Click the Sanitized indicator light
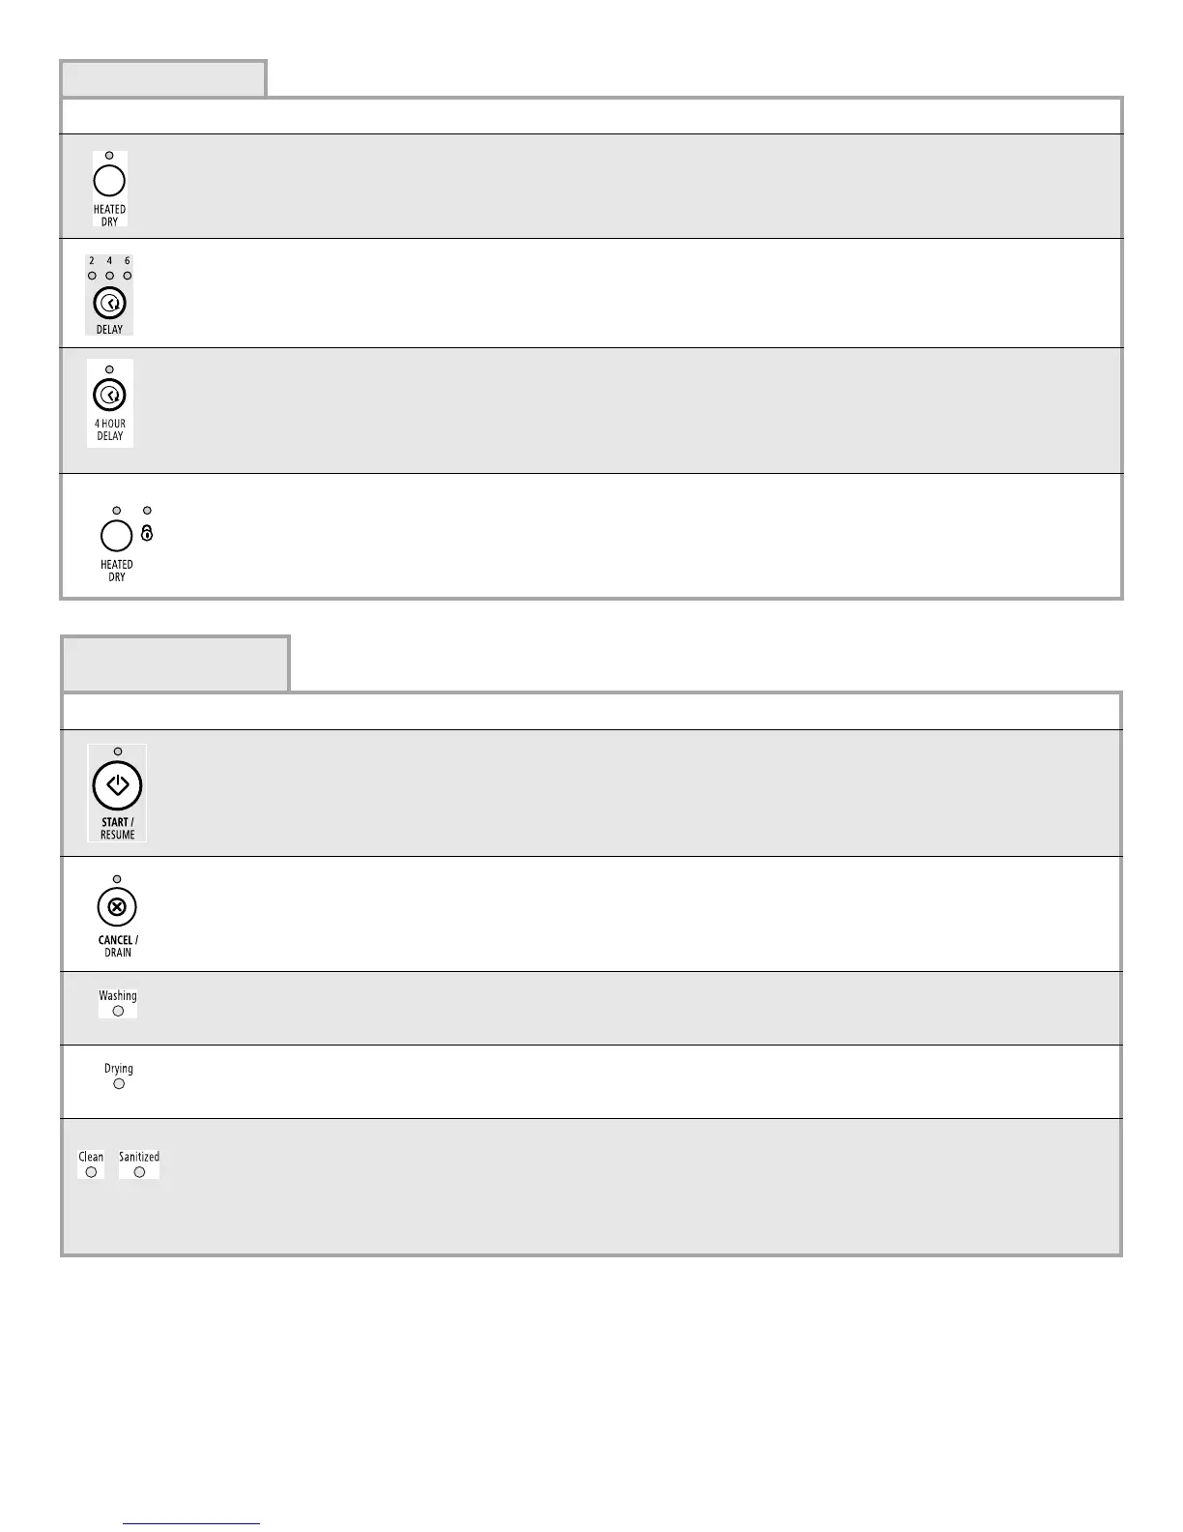 (x=139, y=1172)
